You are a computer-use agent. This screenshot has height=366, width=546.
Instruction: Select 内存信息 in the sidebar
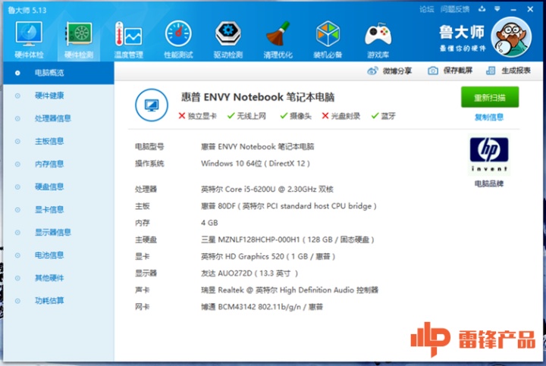click(x=58, y=164)
